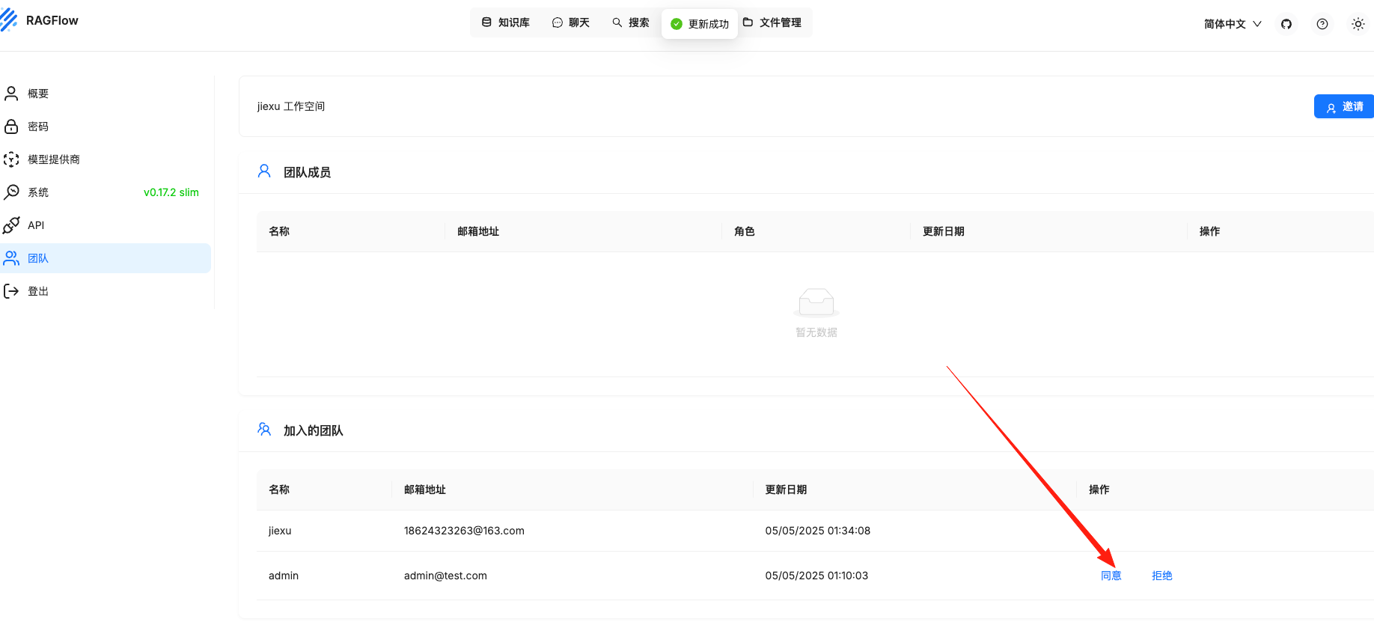Click the 系统 system sidebar item
Image resolution: width=1374 pixels, height=622 pixels.
coord(38,192)
